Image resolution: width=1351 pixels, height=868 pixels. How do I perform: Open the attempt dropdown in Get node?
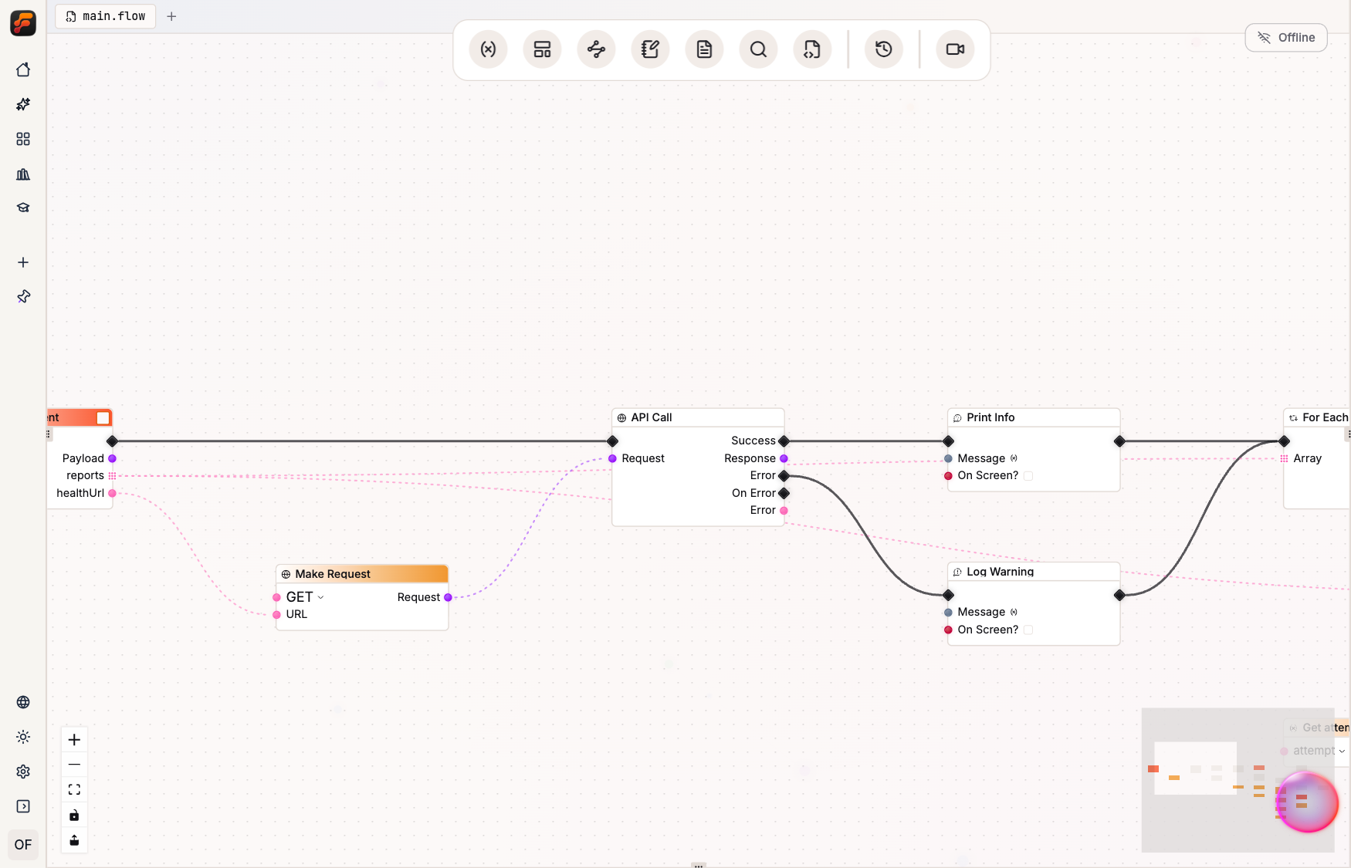point(1319,751)
